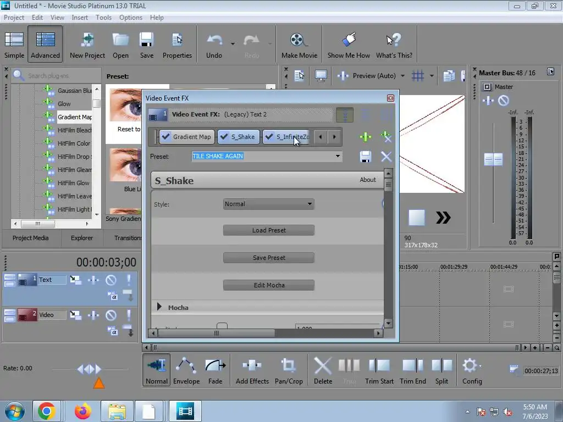Open the Tools menu
The width and height of the screenshot is (563, 422).
tap(103, 17)
